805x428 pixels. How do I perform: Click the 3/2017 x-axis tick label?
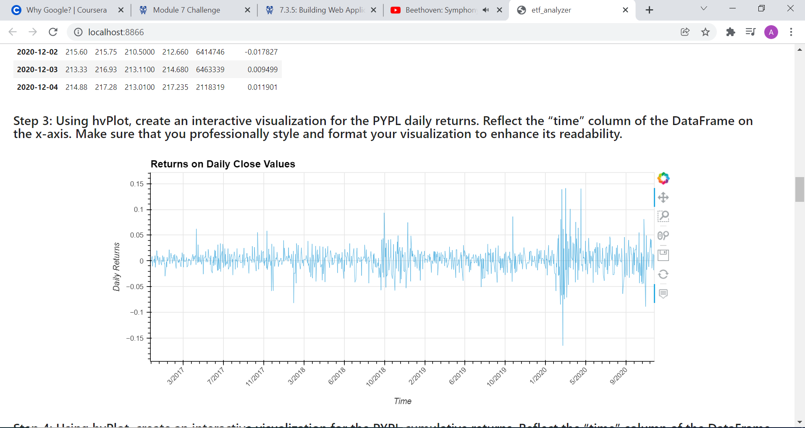176,376
